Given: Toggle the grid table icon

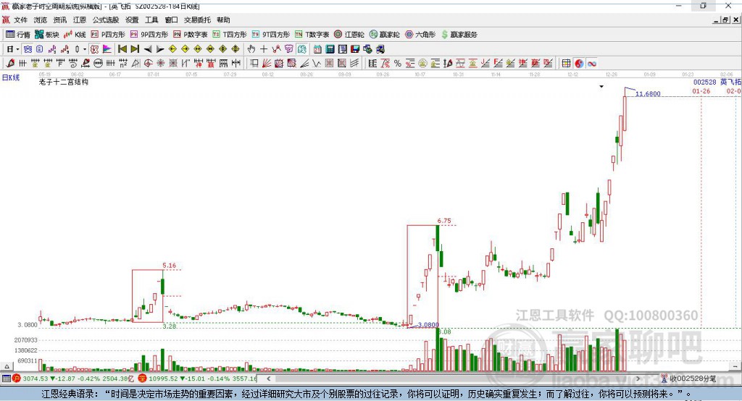Looking at the screenshot, I should coord(566,64).
